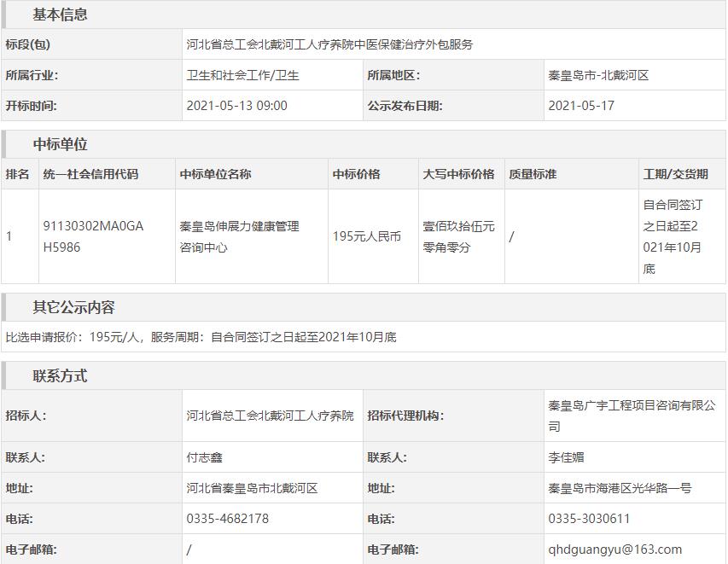Screen dimensions: 728x564
Task: Click the 比选申请报价 disclosure text line
Action: [201, 337]
